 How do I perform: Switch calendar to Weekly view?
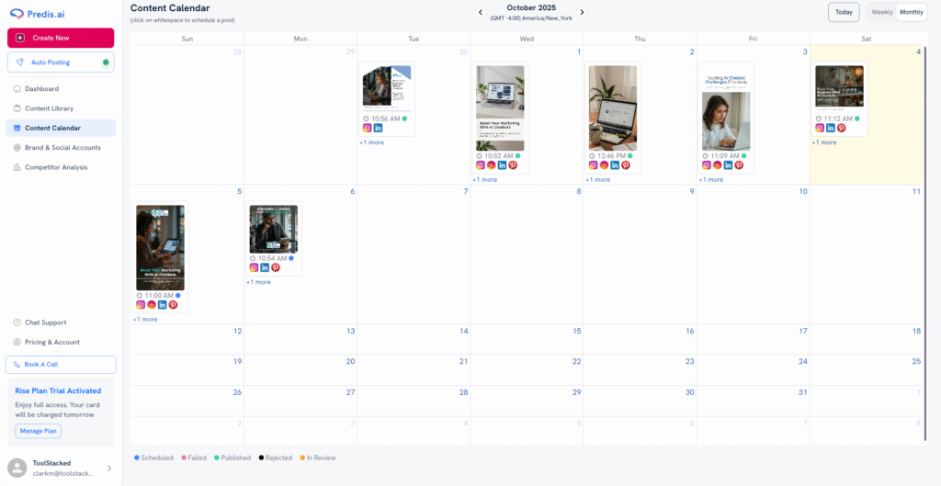click(881, 12)
